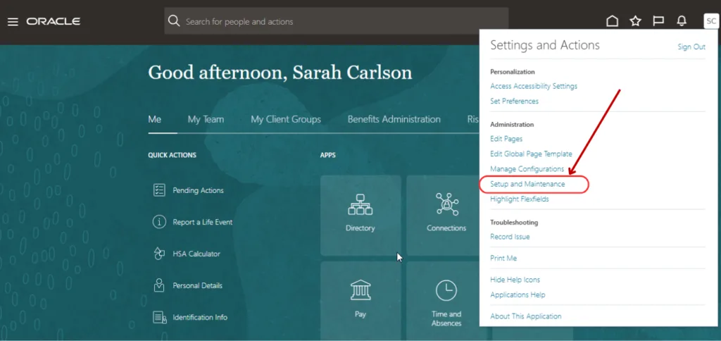
Task: Open Favorites star icon
Action: tap(635, 22)
